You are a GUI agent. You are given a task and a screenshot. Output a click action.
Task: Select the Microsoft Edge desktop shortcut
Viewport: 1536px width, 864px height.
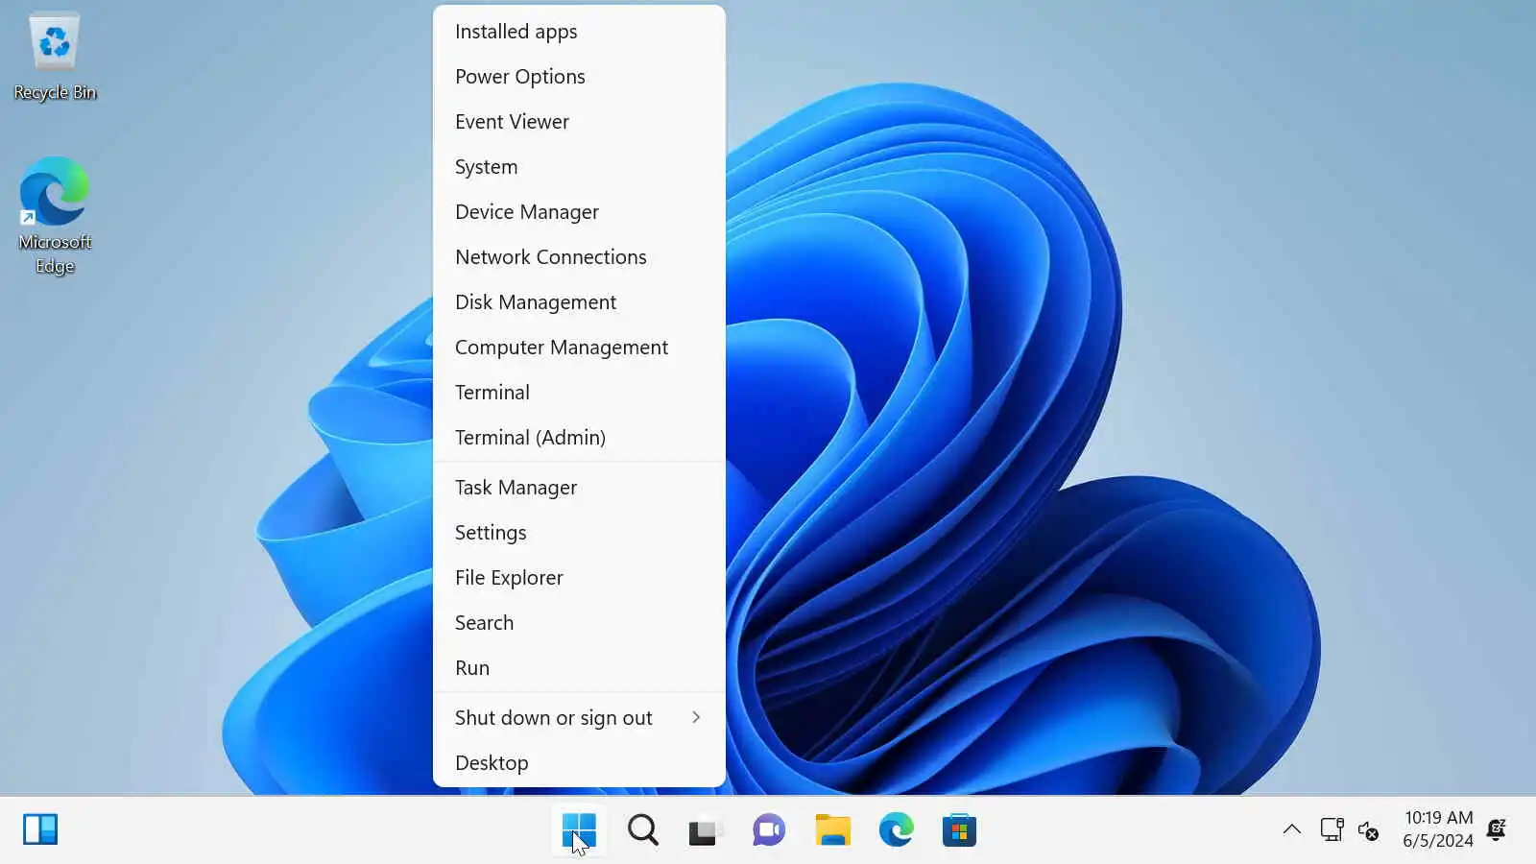[x=55, y=216]
